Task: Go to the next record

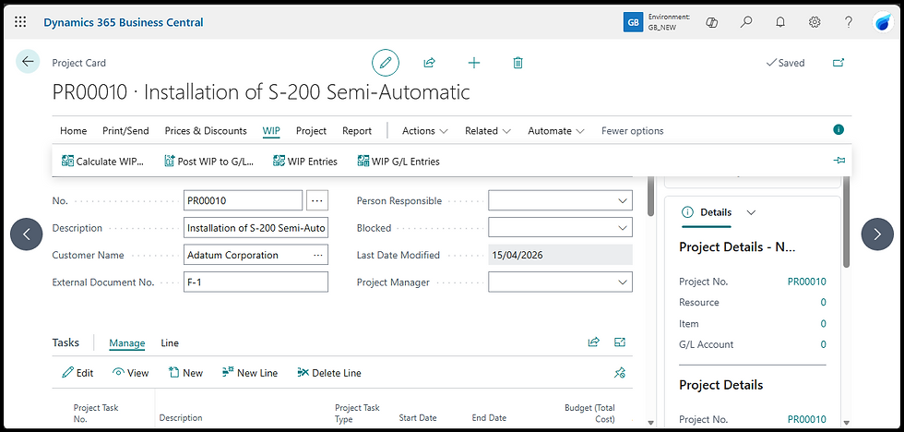Action: coord(877,234)
